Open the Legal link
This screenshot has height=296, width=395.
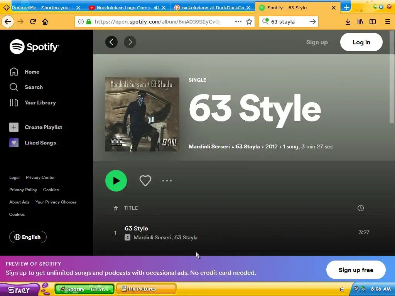(x=14, y=177)
